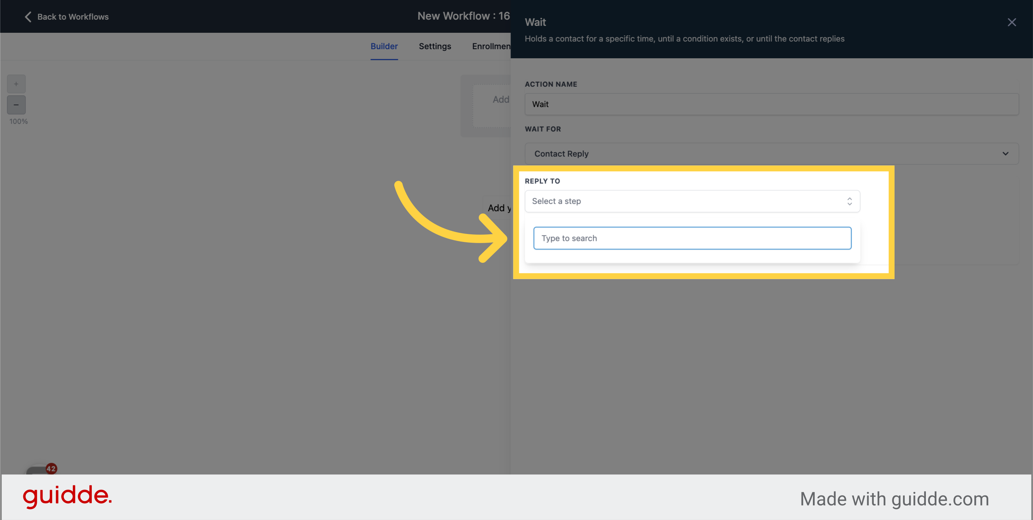
Task: Click the back chevron beside Back to Workflows
Action: pos(27,17)
